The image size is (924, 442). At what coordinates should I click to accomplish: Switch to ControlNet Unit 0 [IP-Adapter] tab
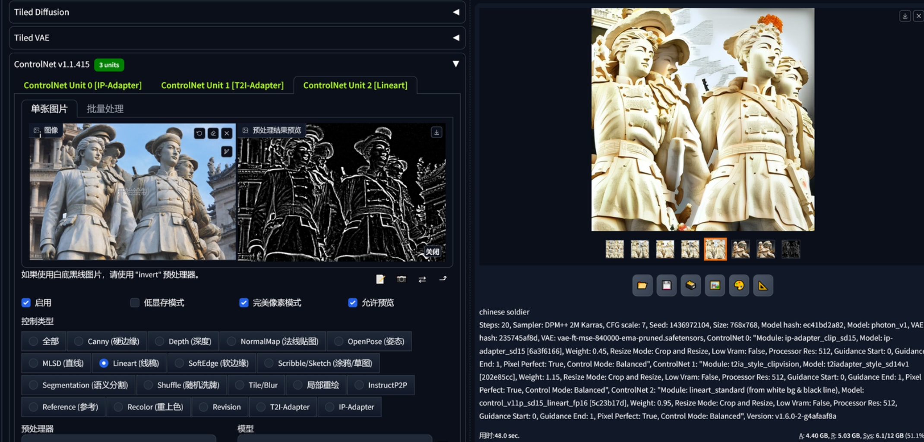coord(82,85)
